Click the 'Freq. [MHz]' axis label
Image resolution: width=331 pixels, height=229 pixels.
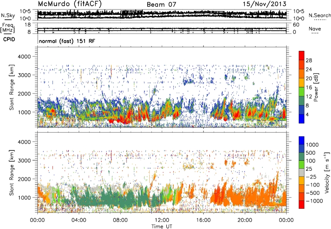7,28
